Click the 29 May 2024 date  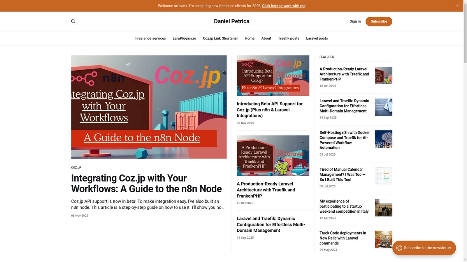point(328,250)
